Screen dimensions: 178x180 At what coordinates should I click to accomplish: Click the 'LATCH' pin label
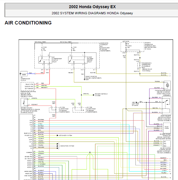pos(30,137)
